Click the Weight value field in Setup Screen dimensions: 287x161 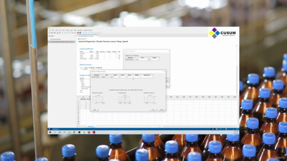point(137,77)
